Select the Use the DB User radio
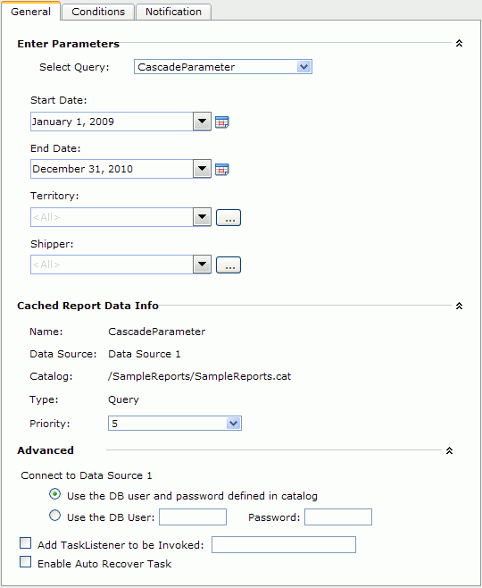This screenshot has height=588, width=482. [x=54, y=516]
